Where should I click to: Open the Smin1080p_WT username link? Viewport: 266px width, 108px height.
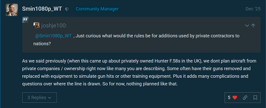point(42,9)
